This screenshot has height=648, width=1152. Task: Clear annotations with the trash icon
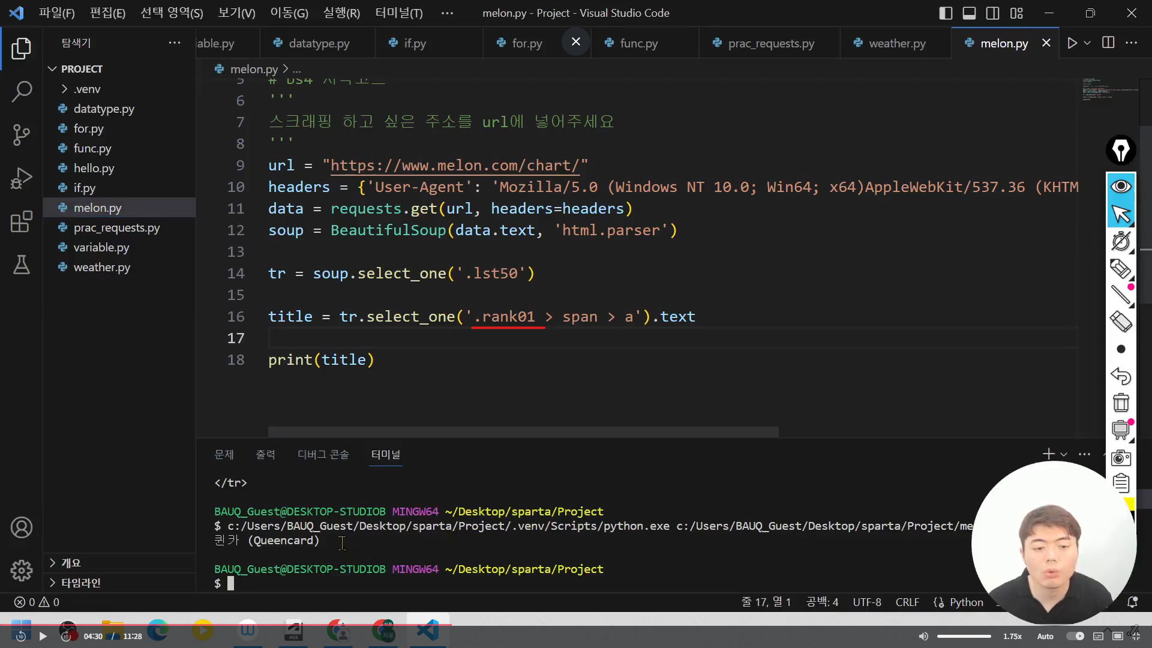click(1121, 403)
